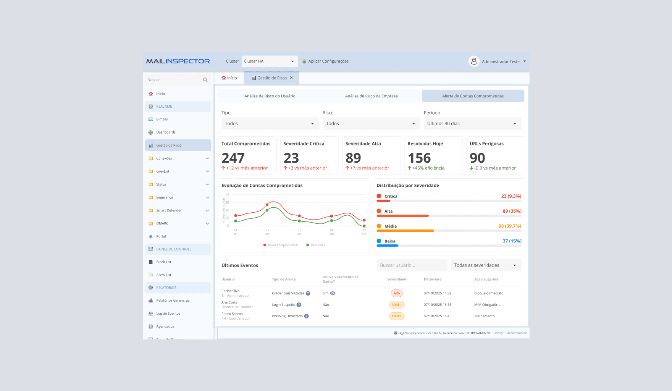Click the Portal icon in sidebar

(151, 236)
